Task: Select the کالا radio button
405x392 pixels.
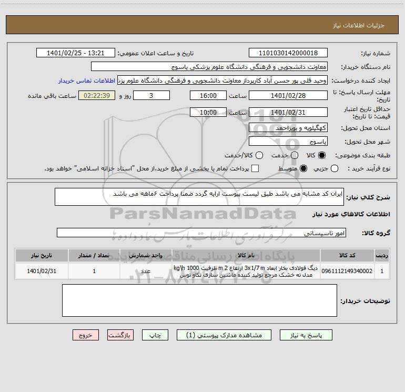Action: pyautogui.click(x=322, y=155)
